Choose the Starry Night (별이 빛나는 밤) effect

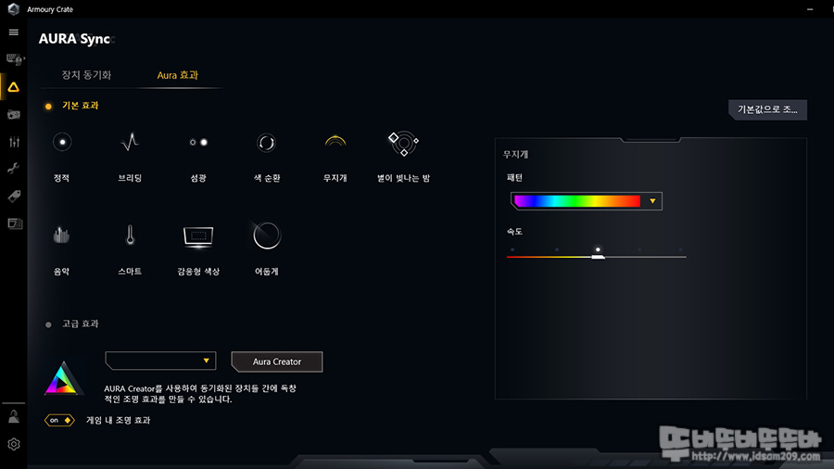tap(403, 143)
